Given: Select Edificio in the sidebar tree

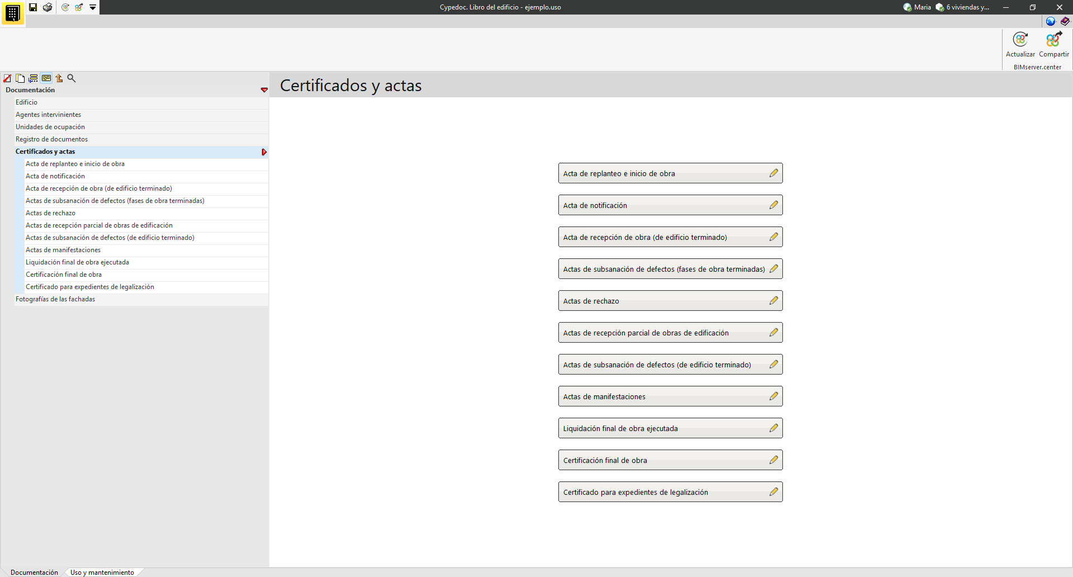Looking at the screenshot, I should [142, 102].
